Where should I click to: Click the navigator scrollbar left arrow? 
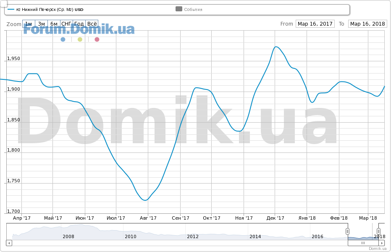pyautogui.click(x=9, y=243)
